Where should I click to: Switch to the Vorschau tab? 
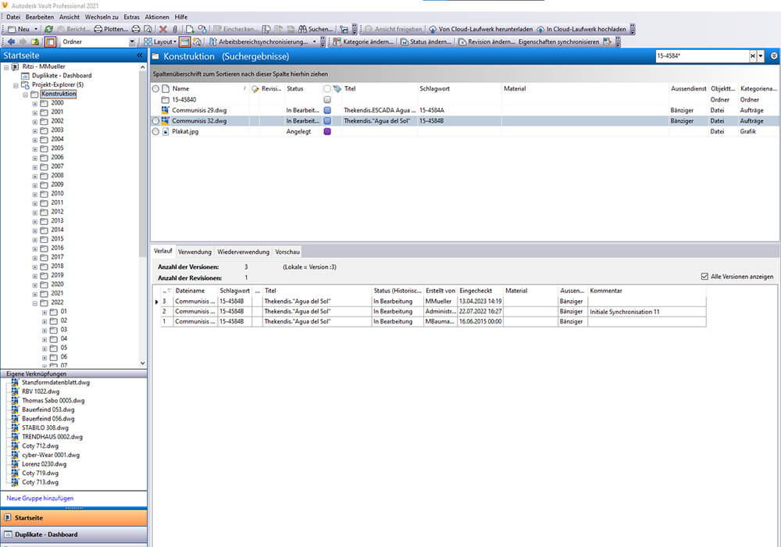pos(287,252)
